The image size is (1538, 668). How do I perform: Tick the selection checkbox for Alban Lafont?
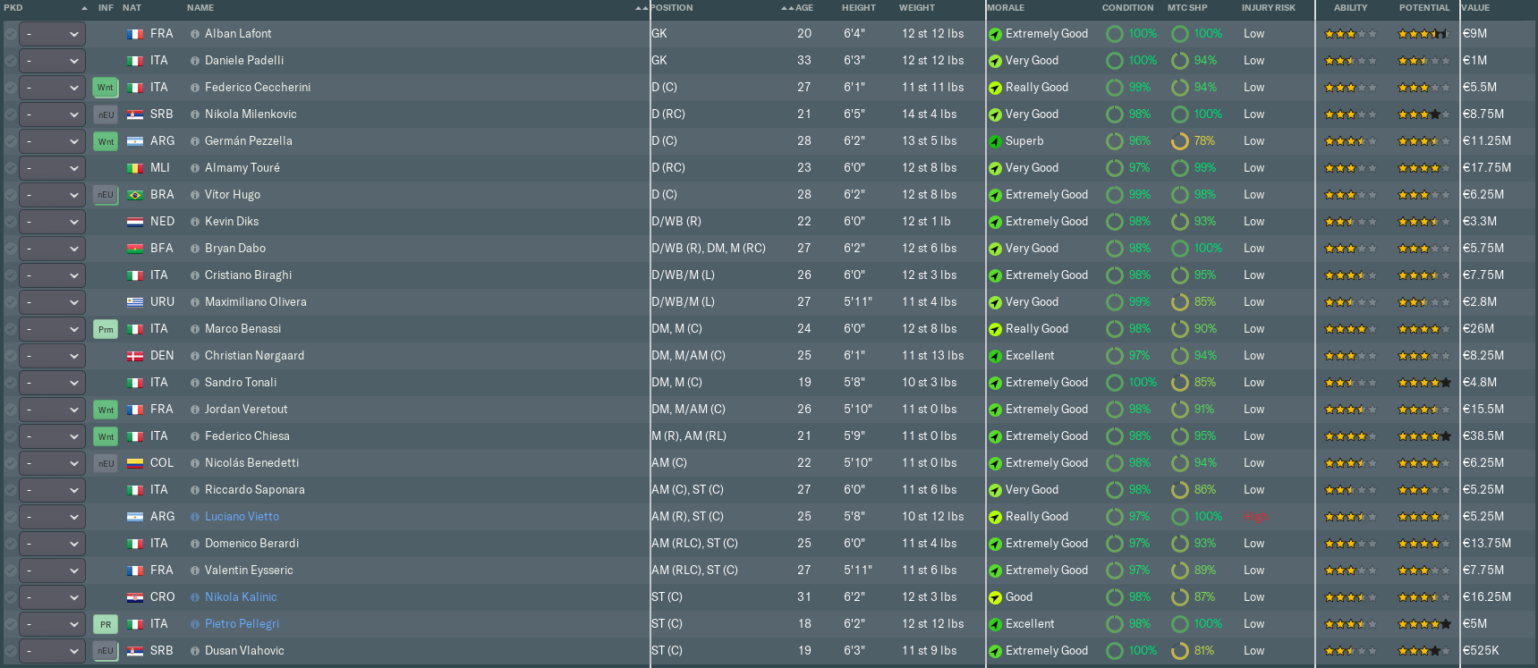(x=10, y=34)
